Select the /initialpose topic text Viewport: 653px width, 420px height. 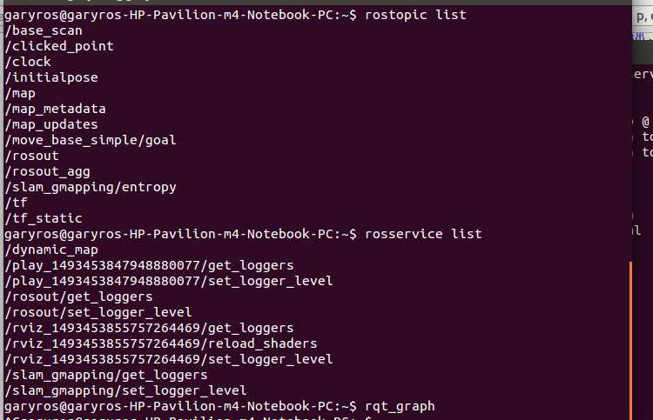click(51, 77)
